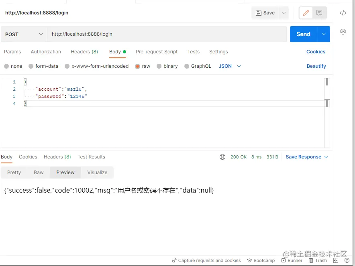Open the Pre-request Script tab
Screen dimensions: 355x266
pyautogui.click(x=157, y=52)
